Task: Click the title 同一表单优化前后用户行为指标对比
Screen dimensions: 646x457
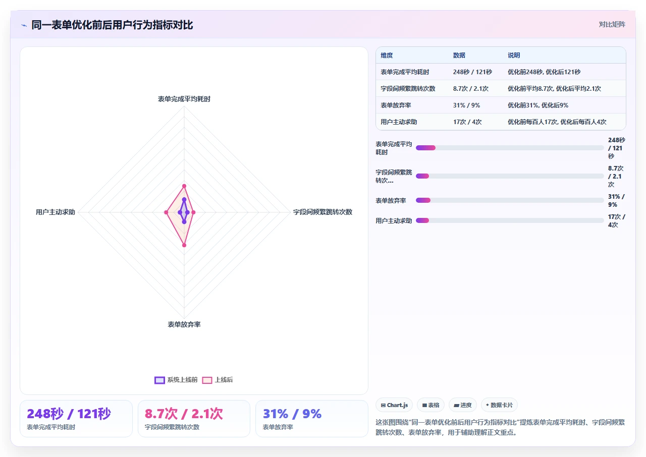Action: (113, 25)
